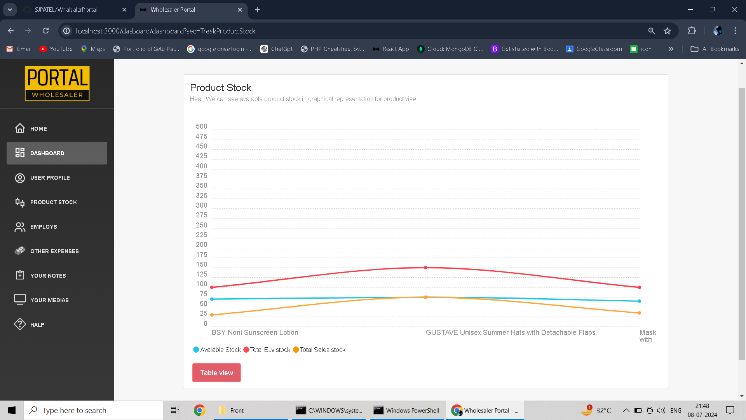Viewport: 746px width, 420px height.
Task: Click the Windows taskbar search box
Action: (x=93, y=410)
